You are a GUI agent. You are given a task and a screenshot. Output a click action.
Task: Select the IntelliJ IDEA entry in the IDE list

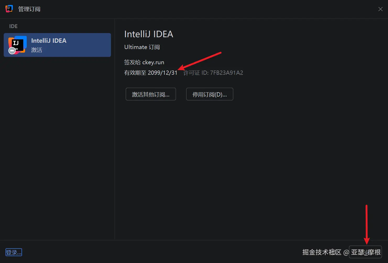pyautogui.click(x=57, y=45)
